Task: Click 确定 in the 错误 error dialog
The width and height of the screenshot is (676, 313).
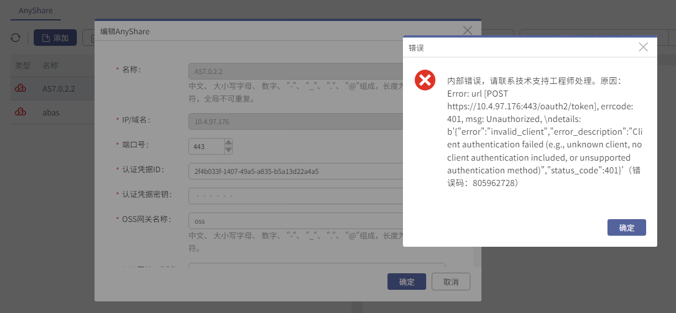Action: click(626, 227)
